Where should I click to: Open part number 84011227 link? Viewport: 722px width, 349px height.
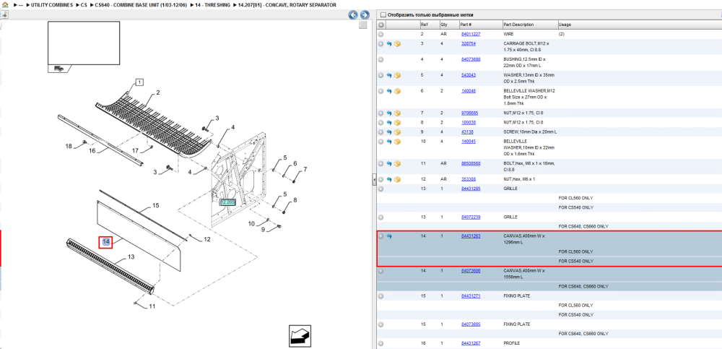[x=471, y=34]
